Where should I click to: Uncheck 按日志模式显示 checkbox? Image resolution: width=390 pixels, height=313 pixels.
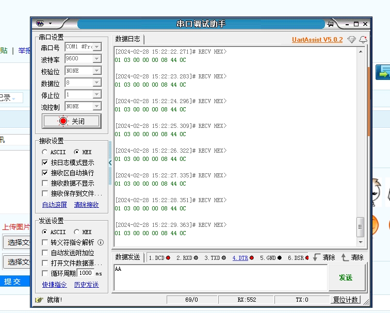click(45, 162)
